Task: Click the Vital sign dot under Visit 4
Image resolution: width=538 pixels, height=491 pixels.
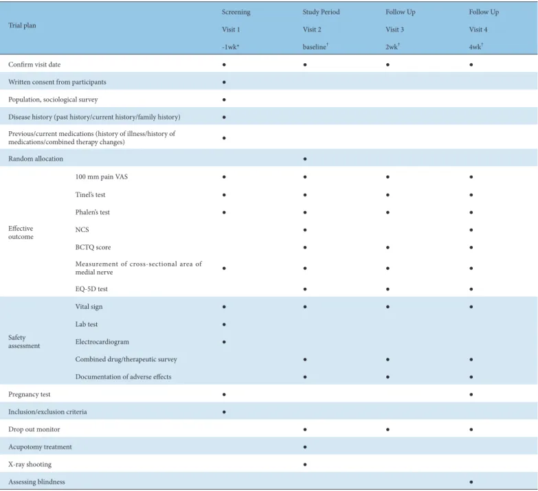Action: click(x=471, y=307)
